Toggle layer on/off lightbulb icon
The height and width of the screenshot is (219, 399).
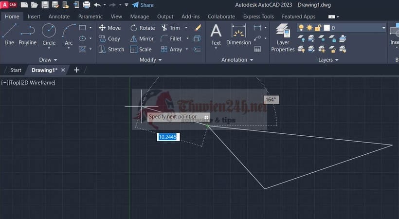(301, 28)
